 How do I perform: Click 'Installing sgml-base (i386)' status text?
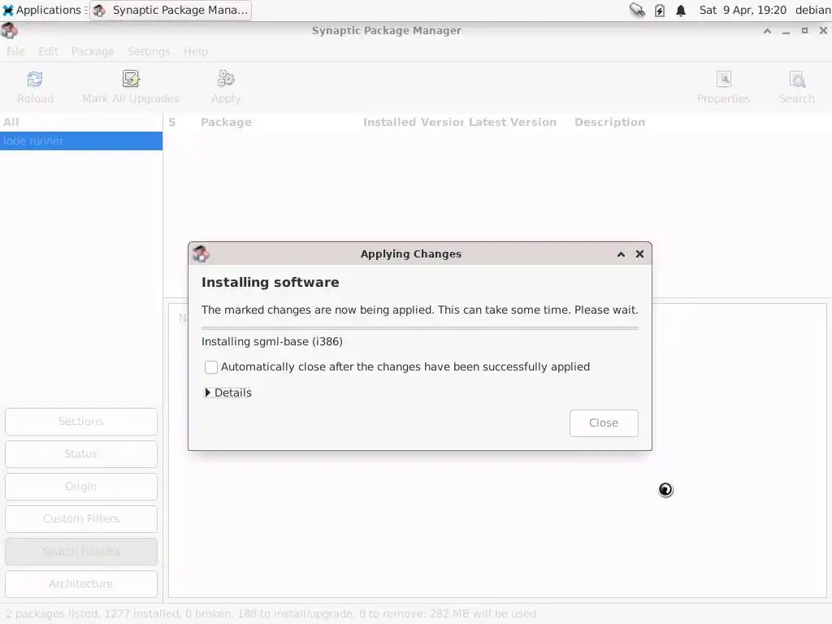[271, 342]
